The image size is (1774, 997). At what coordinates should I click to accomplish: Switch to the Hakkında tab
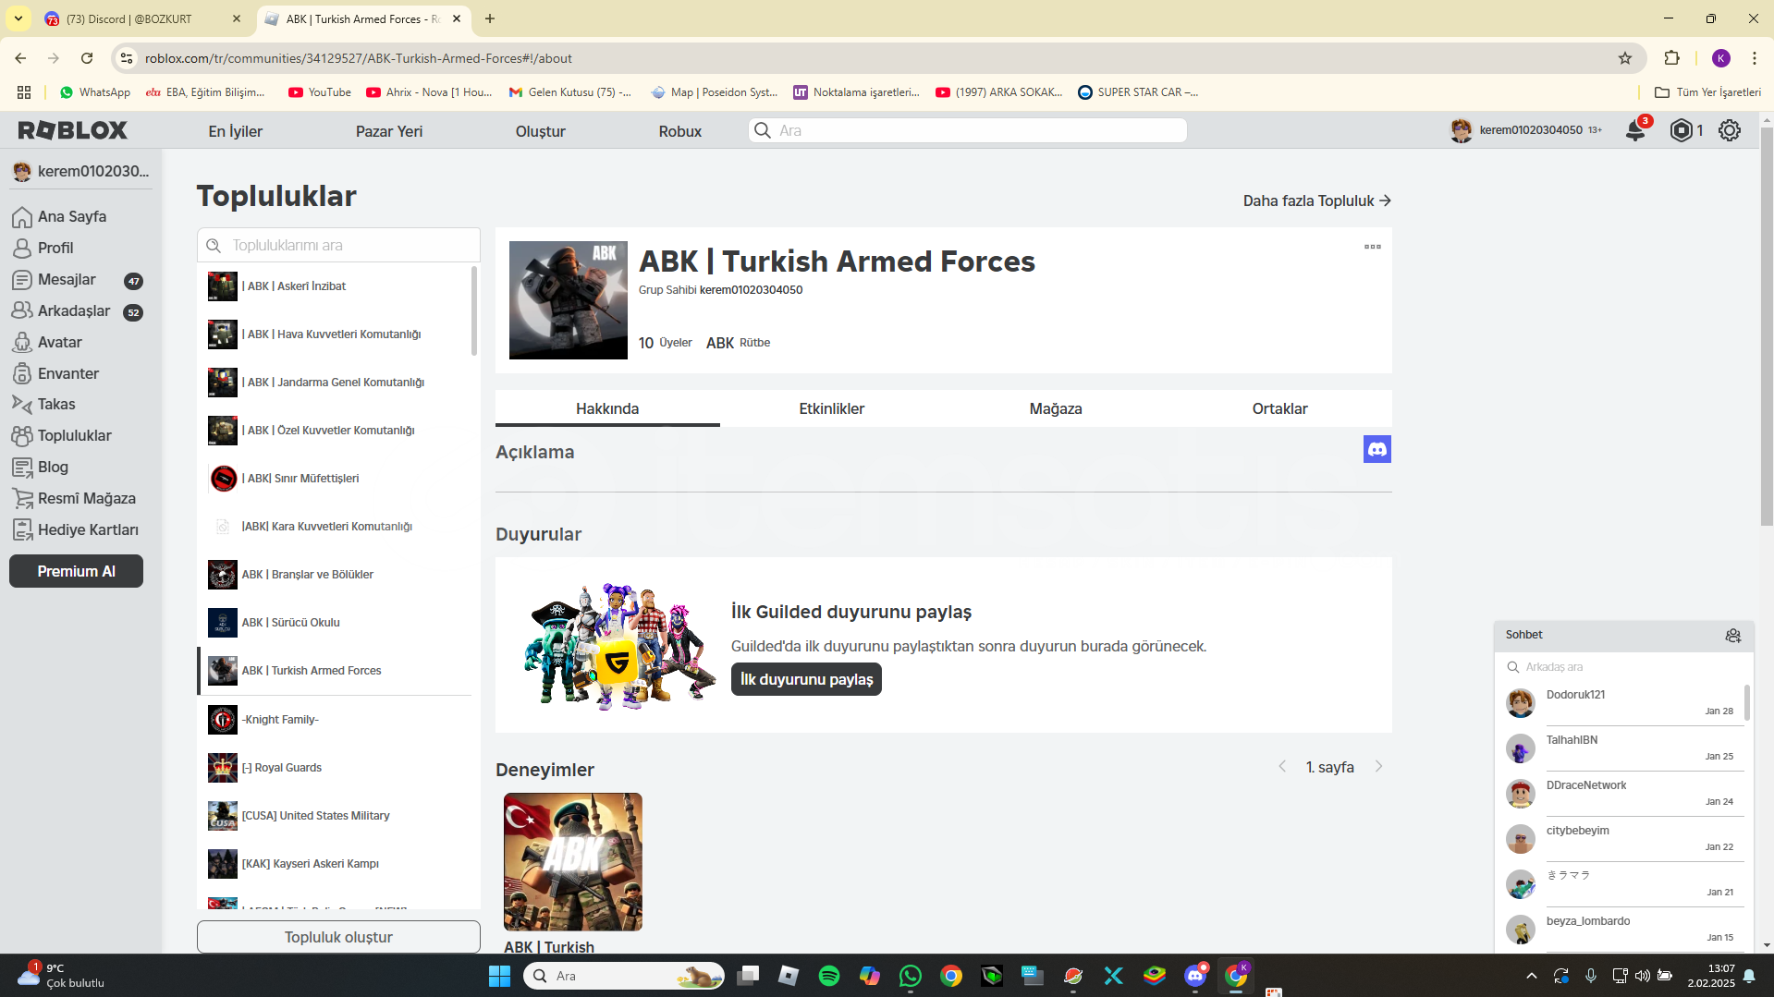(607, 408)
